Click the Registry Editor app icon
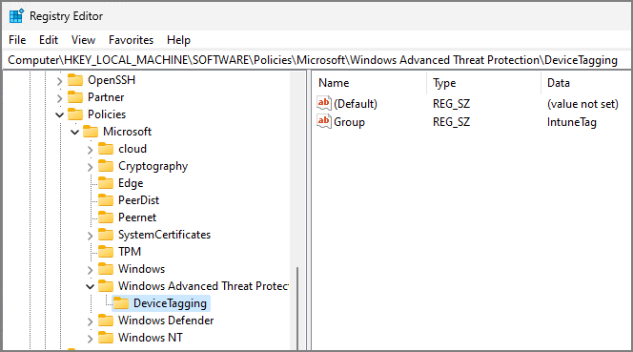 tap(16, 16)
